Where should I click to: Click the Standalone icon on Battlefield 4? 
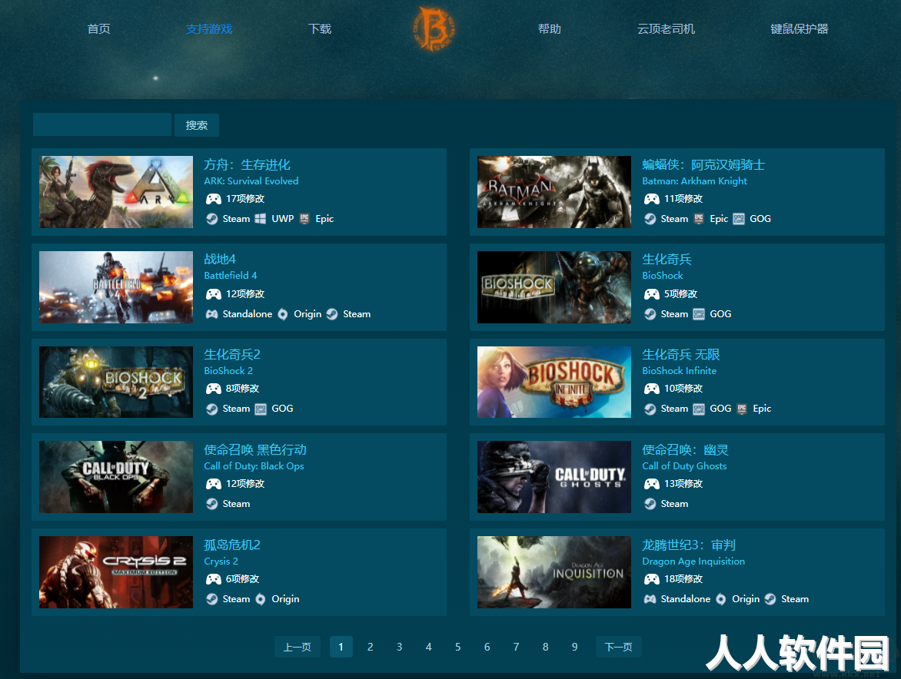click(x=212, y=314)
